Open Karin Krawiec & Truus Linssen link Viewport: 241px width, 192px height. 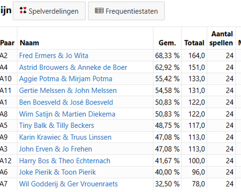click(x=65, y=137)
